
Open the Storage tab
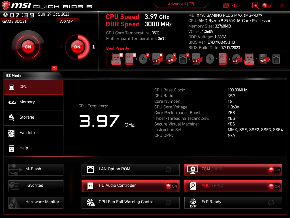click(x=33, y=118)
